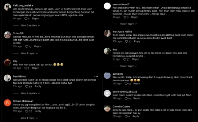Open the Camelia Cabeo username link
This screenshot has width=198, height=122.
[x=121, y=106]
